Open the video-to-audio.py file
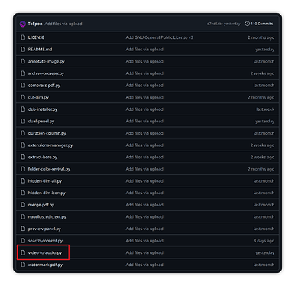 (x=45, y=252)
